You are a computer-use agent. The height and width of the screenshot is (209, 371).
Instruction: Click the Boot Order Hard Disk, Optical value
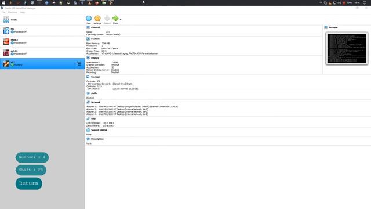coord(110,48)
